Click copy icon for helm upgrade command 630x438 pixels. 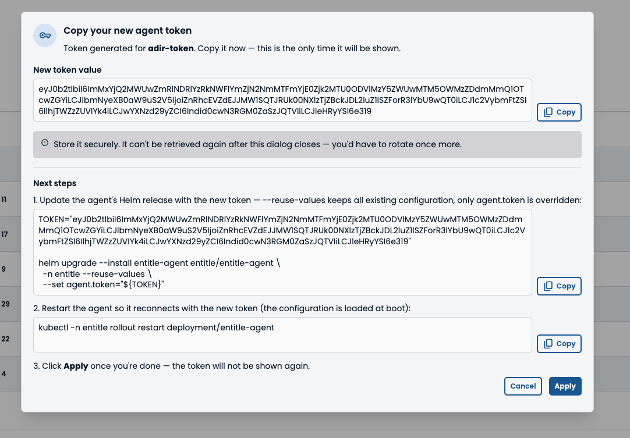[548, 286]
